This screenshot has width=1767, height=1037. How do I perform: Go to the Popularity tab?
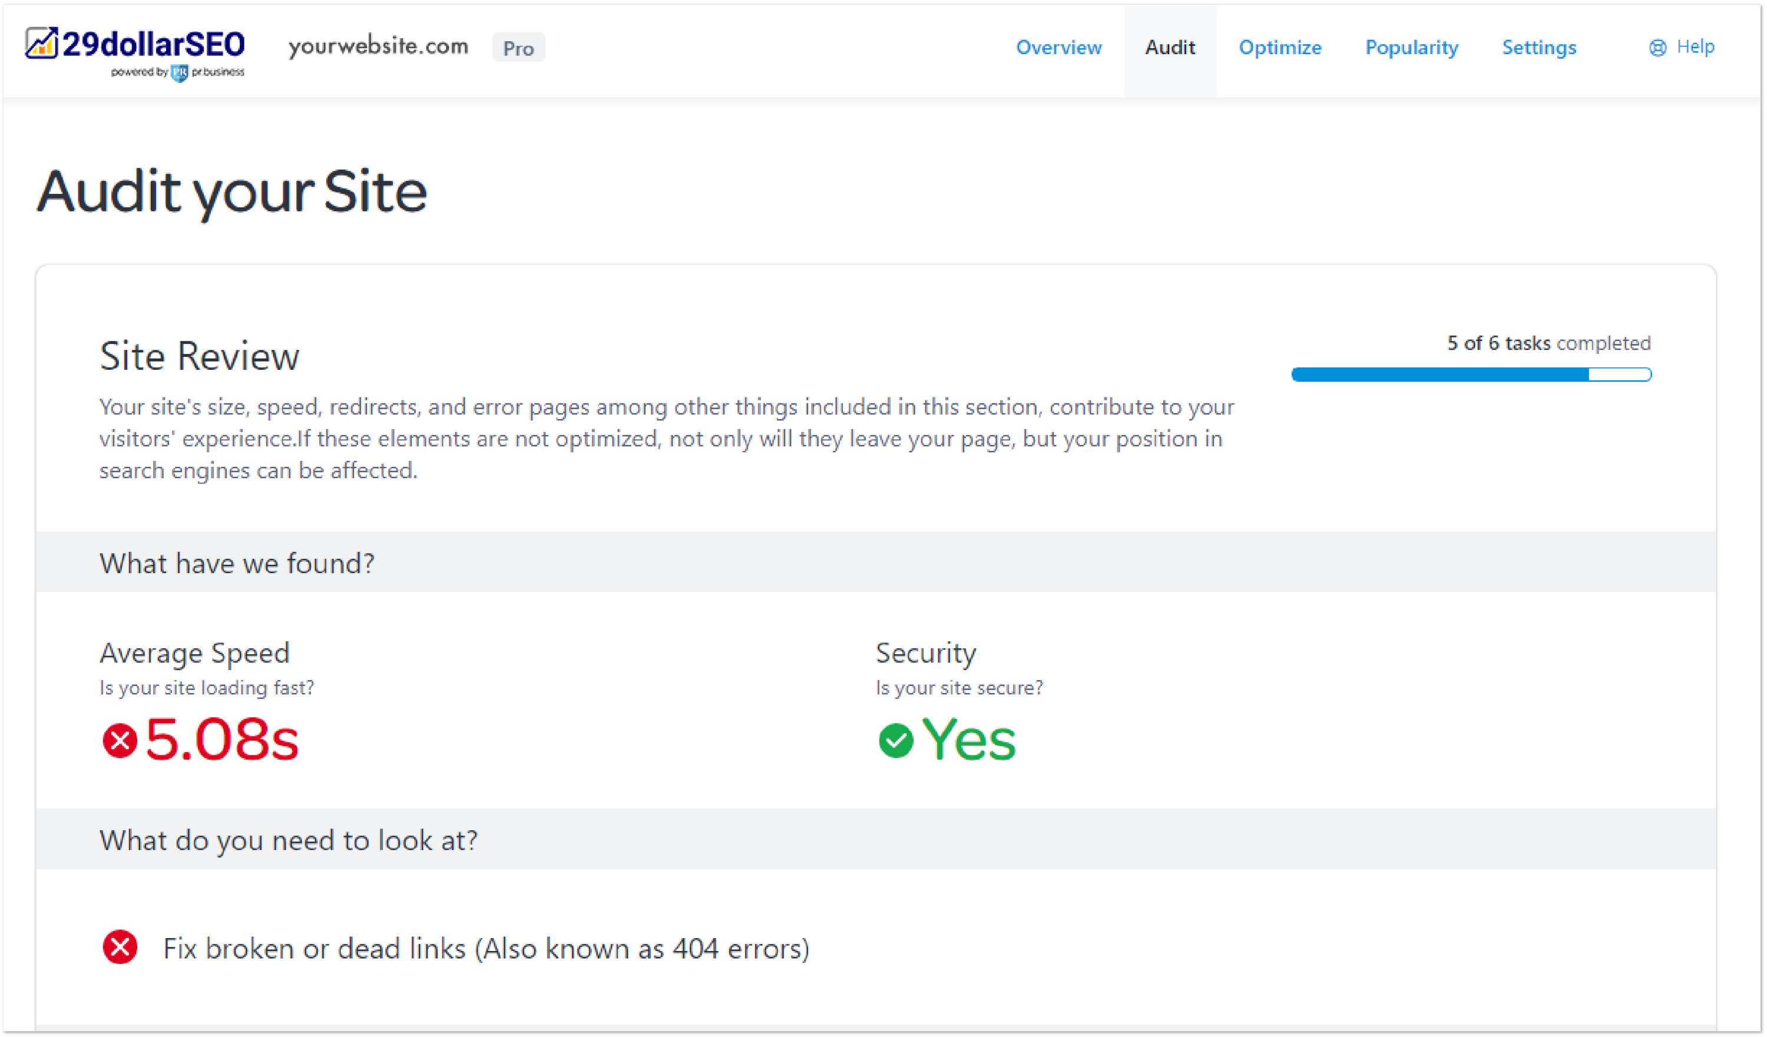coord(1411,48)
